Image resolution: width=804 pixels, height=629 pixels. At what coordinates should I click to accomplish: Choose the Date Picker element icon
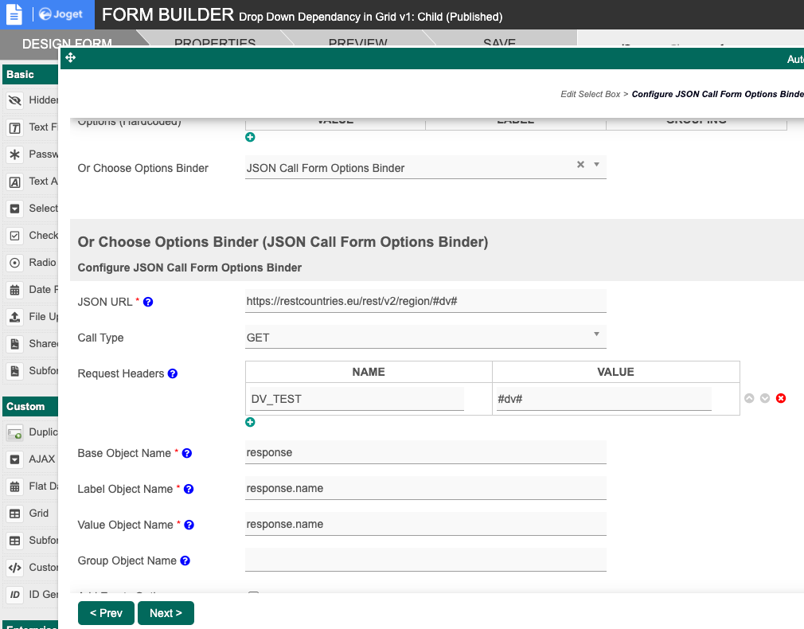pos(14,290)
